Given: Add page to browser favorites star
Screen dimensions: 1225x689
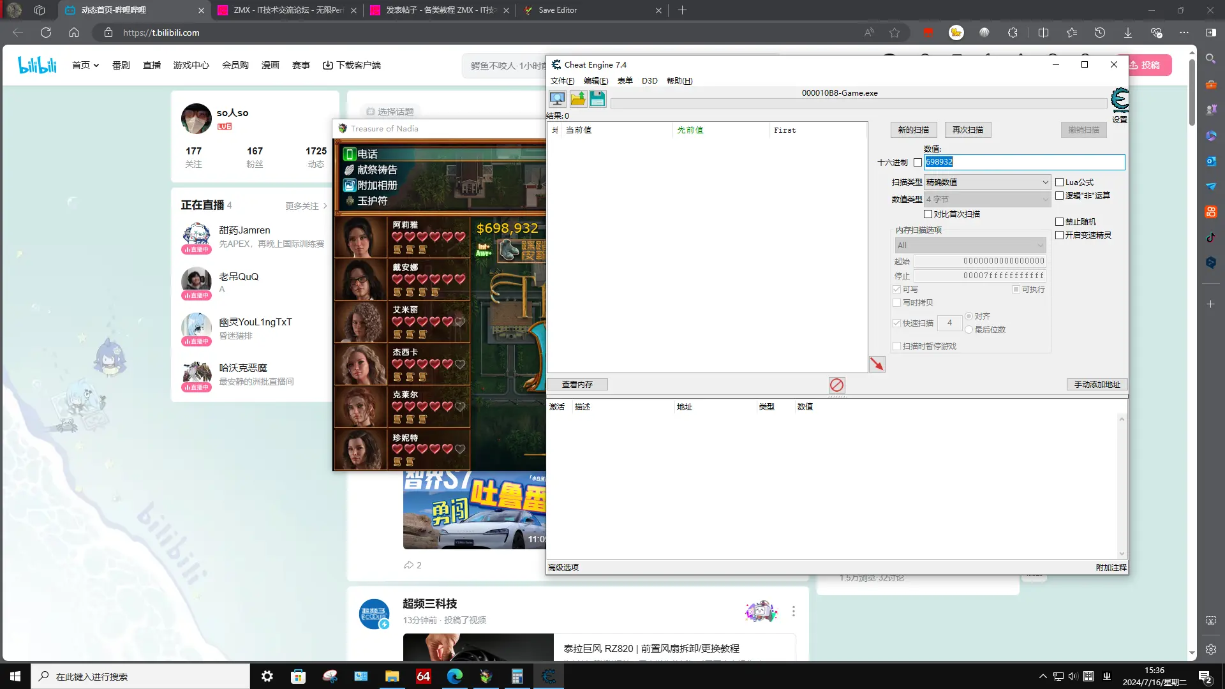Looking at the screenshot, I should pos(895,33).
